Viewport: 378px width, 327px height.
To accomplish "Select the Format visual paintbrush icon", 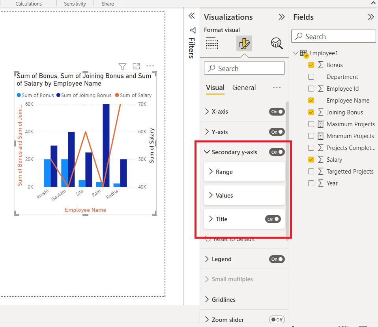I will 244,43.
